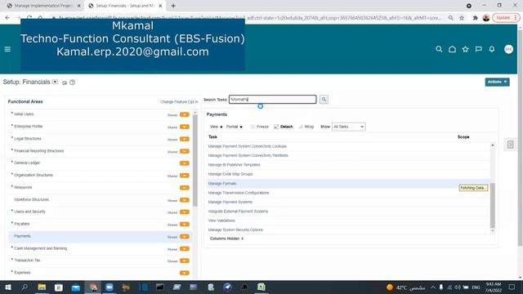Open browser extensions puzzle icon
Viewport: 523px width, 294px height.
[476, 18]
